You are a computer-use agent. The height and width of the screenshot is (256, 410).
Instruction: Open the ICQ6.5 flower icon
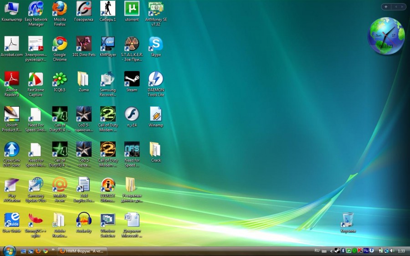(x=60, y=82)
